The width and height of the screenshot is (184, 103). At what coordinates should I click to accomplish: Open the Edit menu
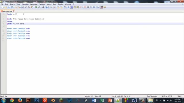coord(7,4)
